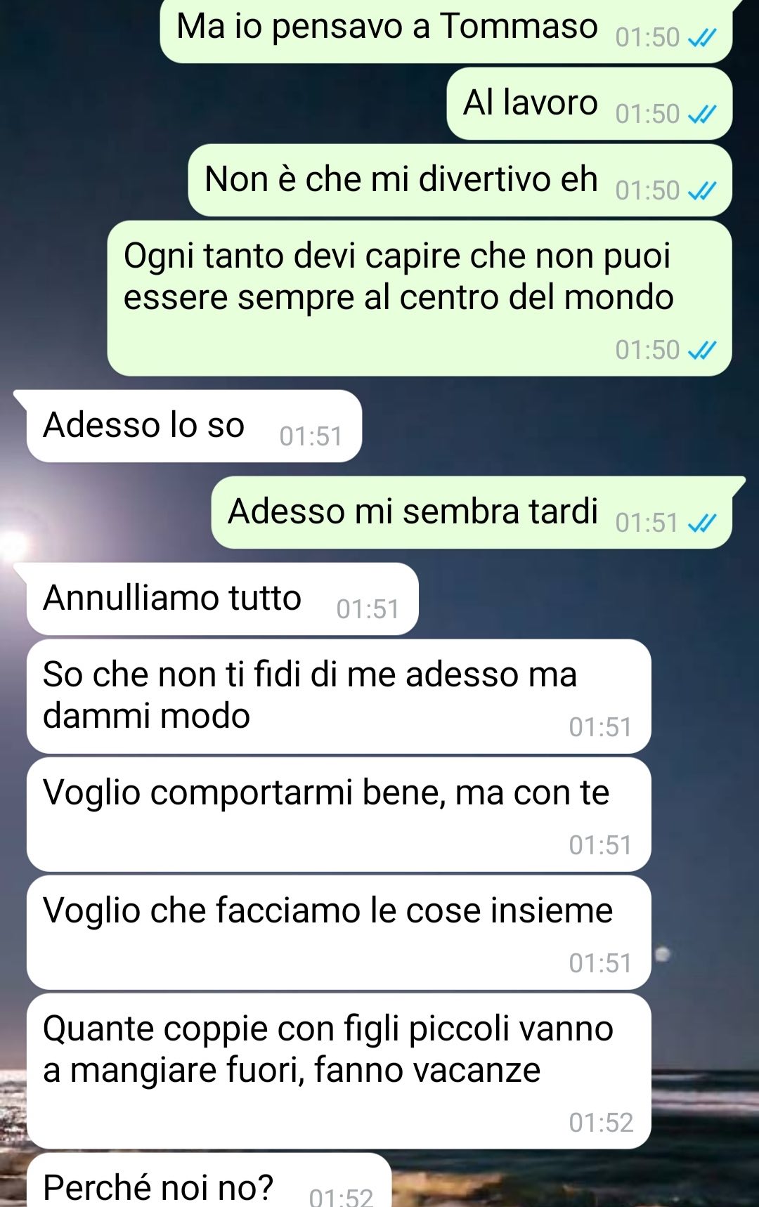
Task: Tap the 'Voglio comportarmi bene' message
Action: (x=339, y=814)
